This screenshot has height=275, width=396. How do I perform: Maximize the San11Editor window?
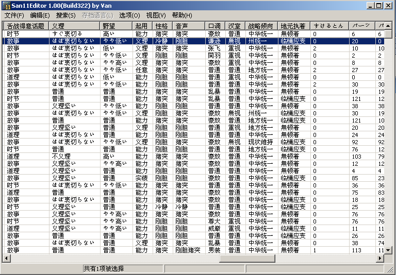click(379, 6)
